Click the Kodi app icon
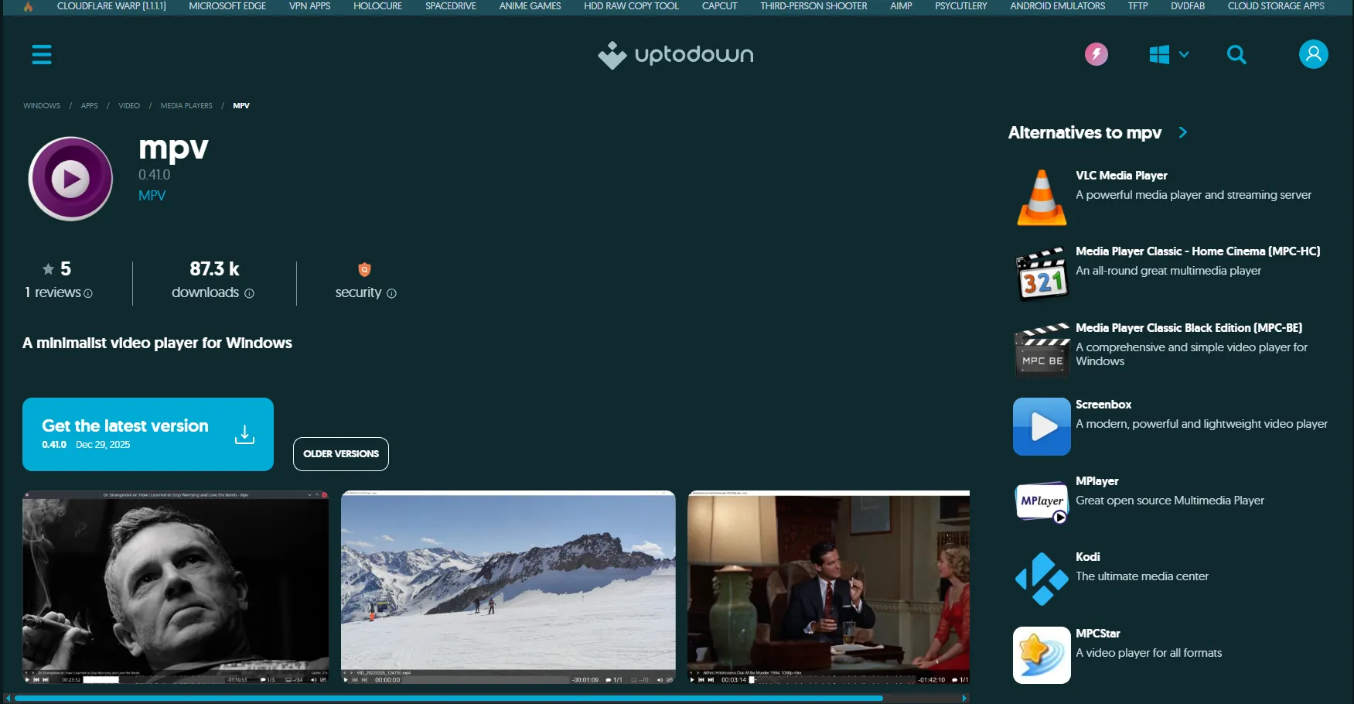The image size is (1354, 704). (1042, 579)
